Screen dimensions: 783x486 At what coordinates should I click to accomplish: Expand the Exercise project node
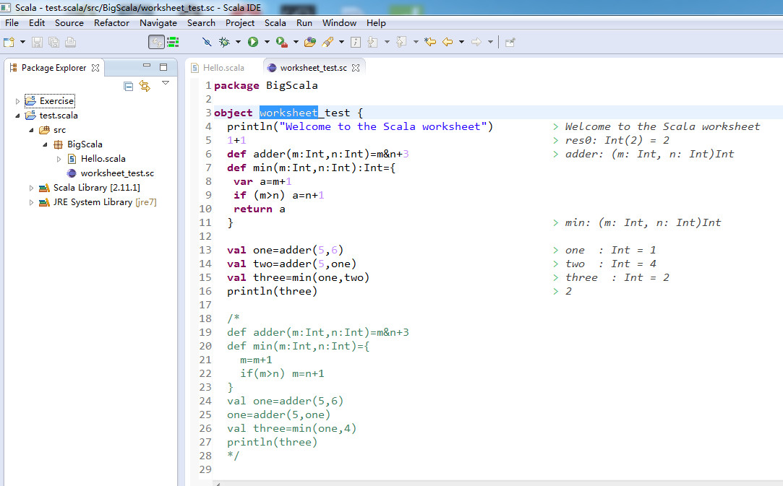coord(17,101)
